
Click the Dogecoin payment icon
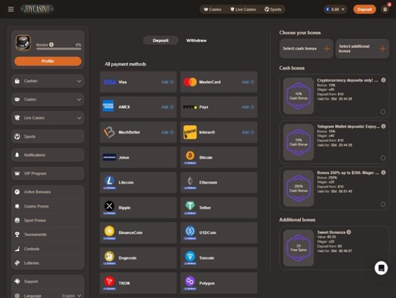109,256
